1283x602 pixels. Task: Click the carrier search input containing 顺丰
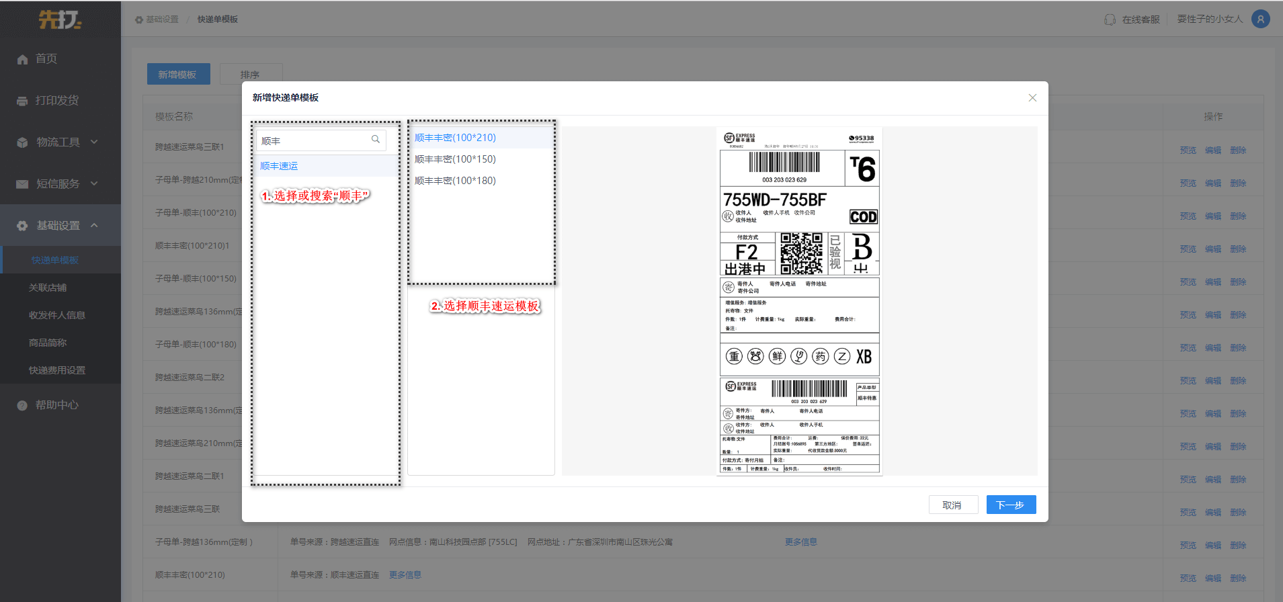pyautogui.click(x=321, y=140)
